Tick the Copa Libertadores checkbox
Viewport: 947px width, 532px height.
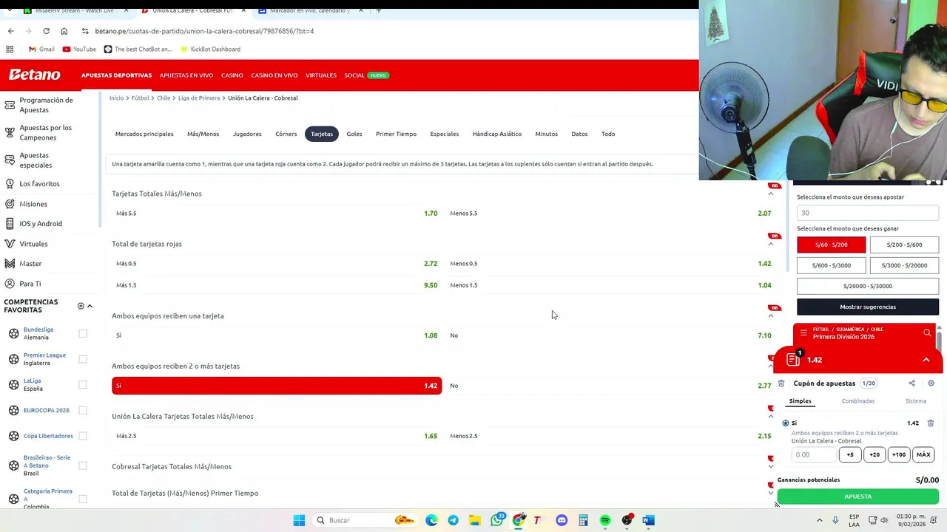83,436
